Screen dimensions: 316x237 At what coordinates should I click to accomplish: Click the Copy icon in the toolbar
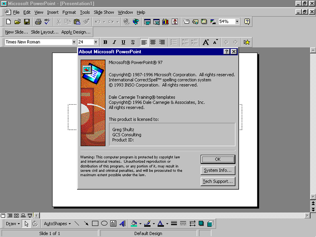click(x=68, y=22)
